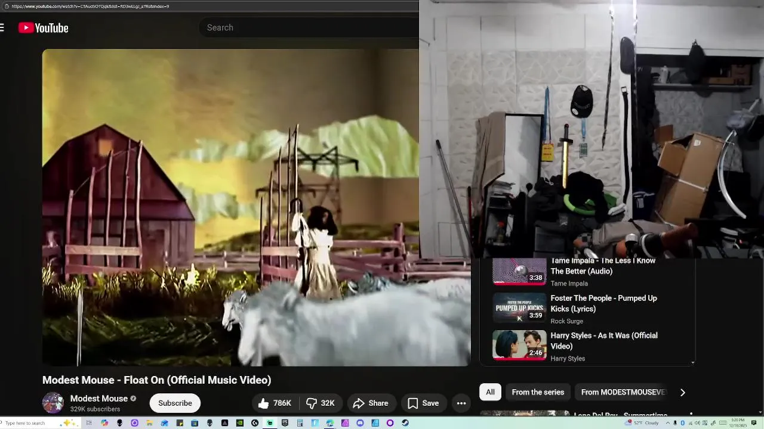This screenshot has height=429, width=764.
Task: Click site info icon in address bar
Action: pos(5,6)
